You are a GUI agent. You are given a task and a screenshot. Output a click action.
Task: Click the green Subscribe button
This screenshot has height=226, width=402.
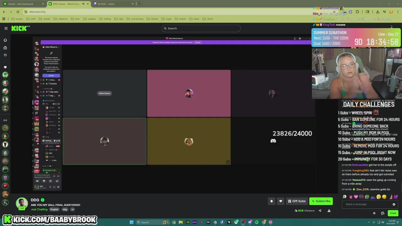[321, 201]
